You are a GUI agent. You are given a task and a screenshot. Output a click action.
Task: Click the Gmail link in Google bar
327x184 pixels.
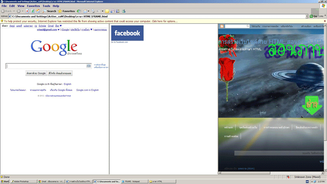[51, 26]
